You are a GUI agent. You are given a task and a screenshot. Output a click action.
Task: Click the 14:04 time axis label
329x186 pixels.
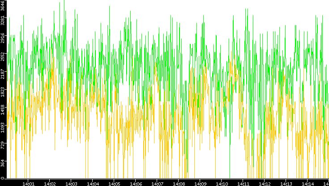pyautogui.click(x=93, y=184)
